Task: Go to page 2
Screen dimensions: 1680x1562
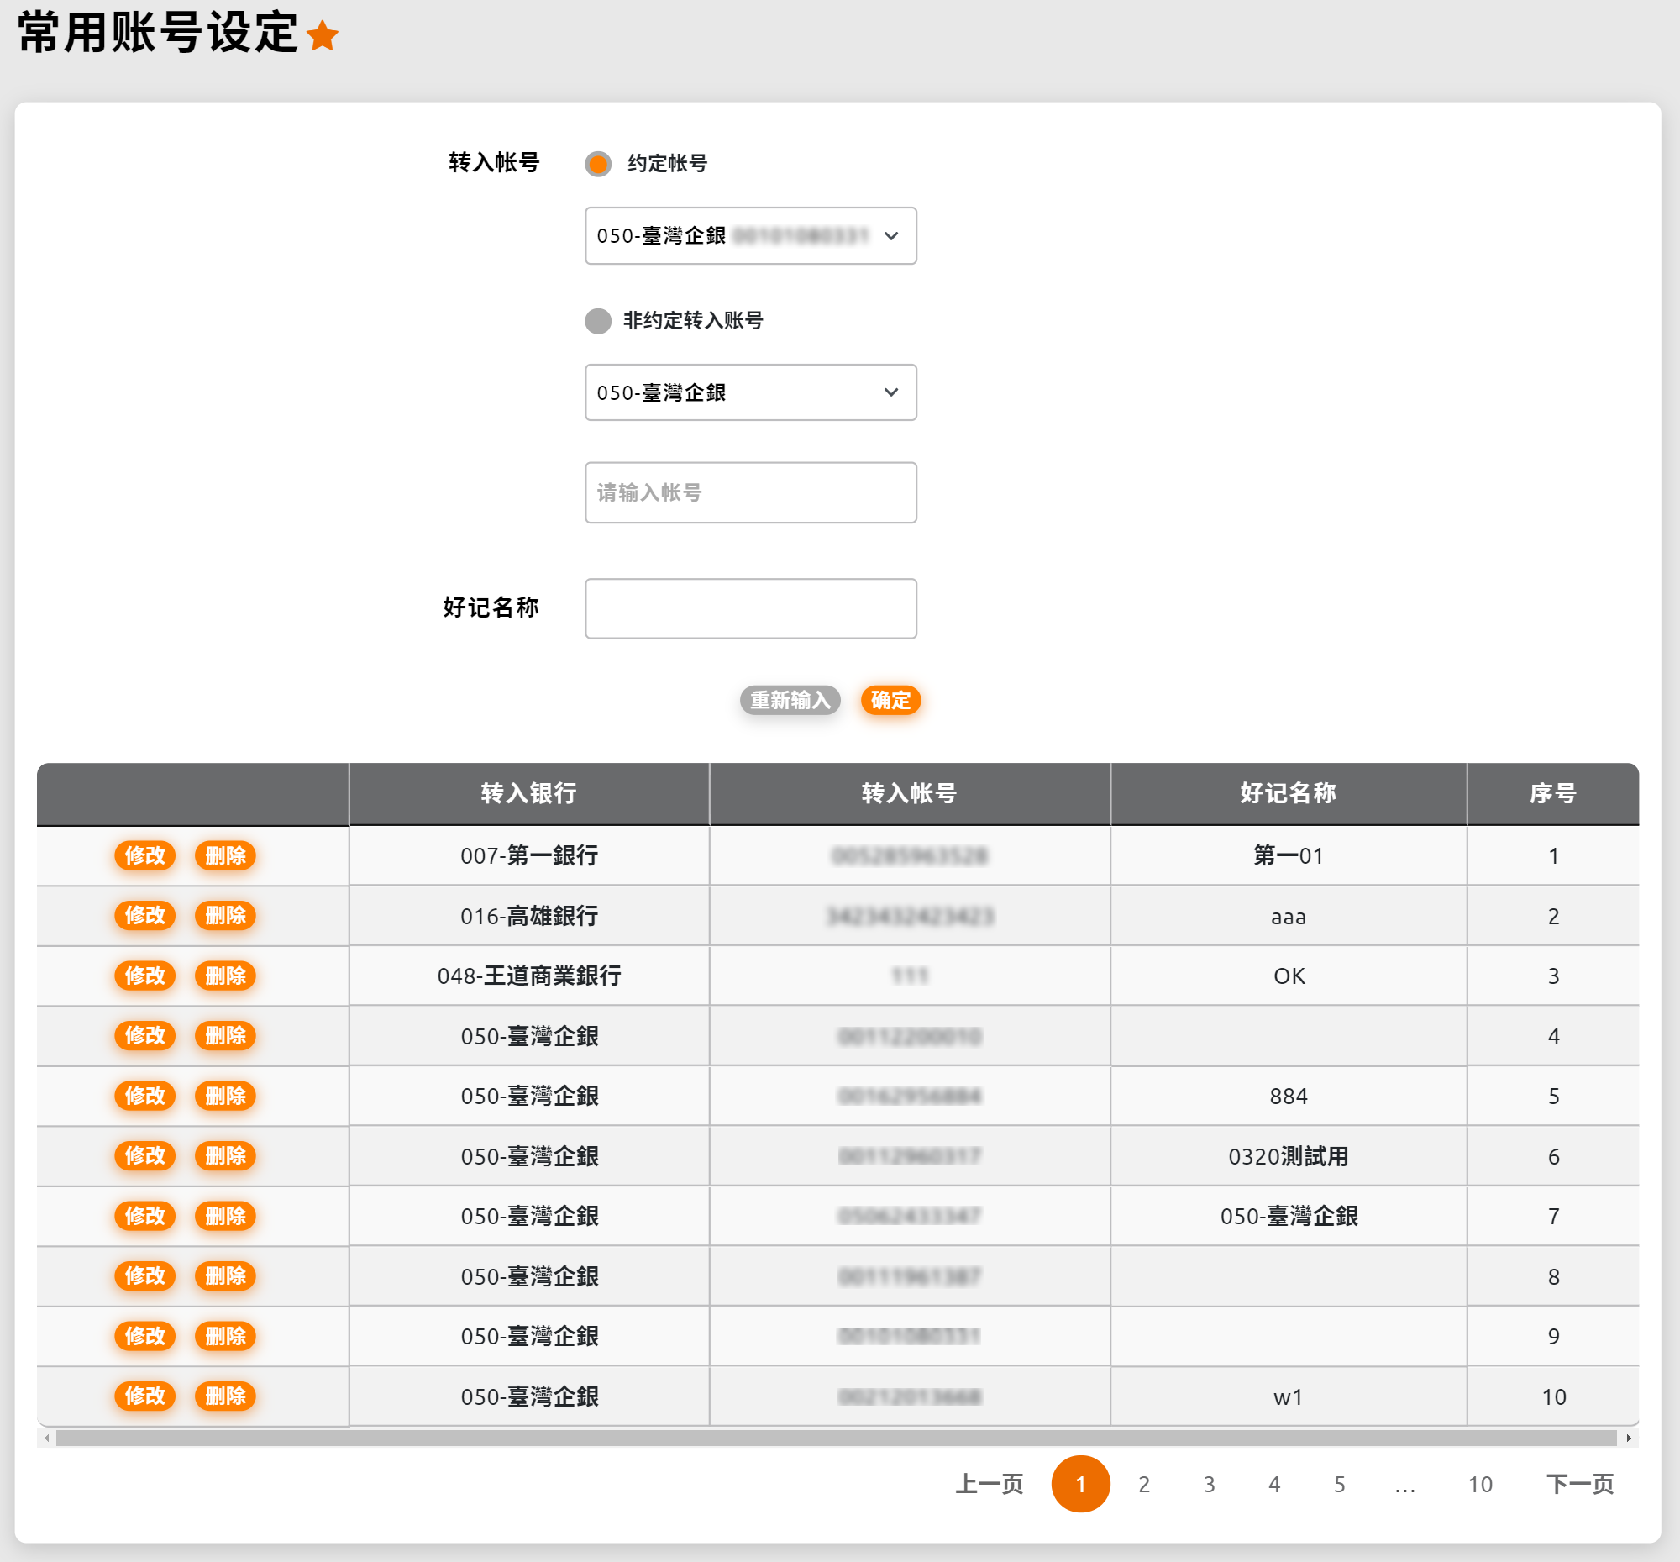Action: (1143, 1484)
